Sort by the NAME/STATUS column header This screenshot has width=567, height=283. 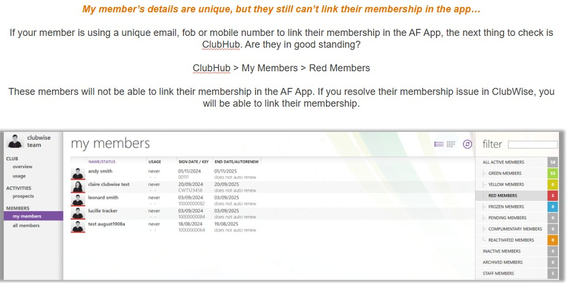point(102,162)
